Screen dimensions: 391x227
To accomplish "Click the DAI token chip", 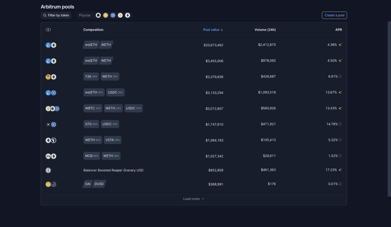I will [x=87, y=184].
